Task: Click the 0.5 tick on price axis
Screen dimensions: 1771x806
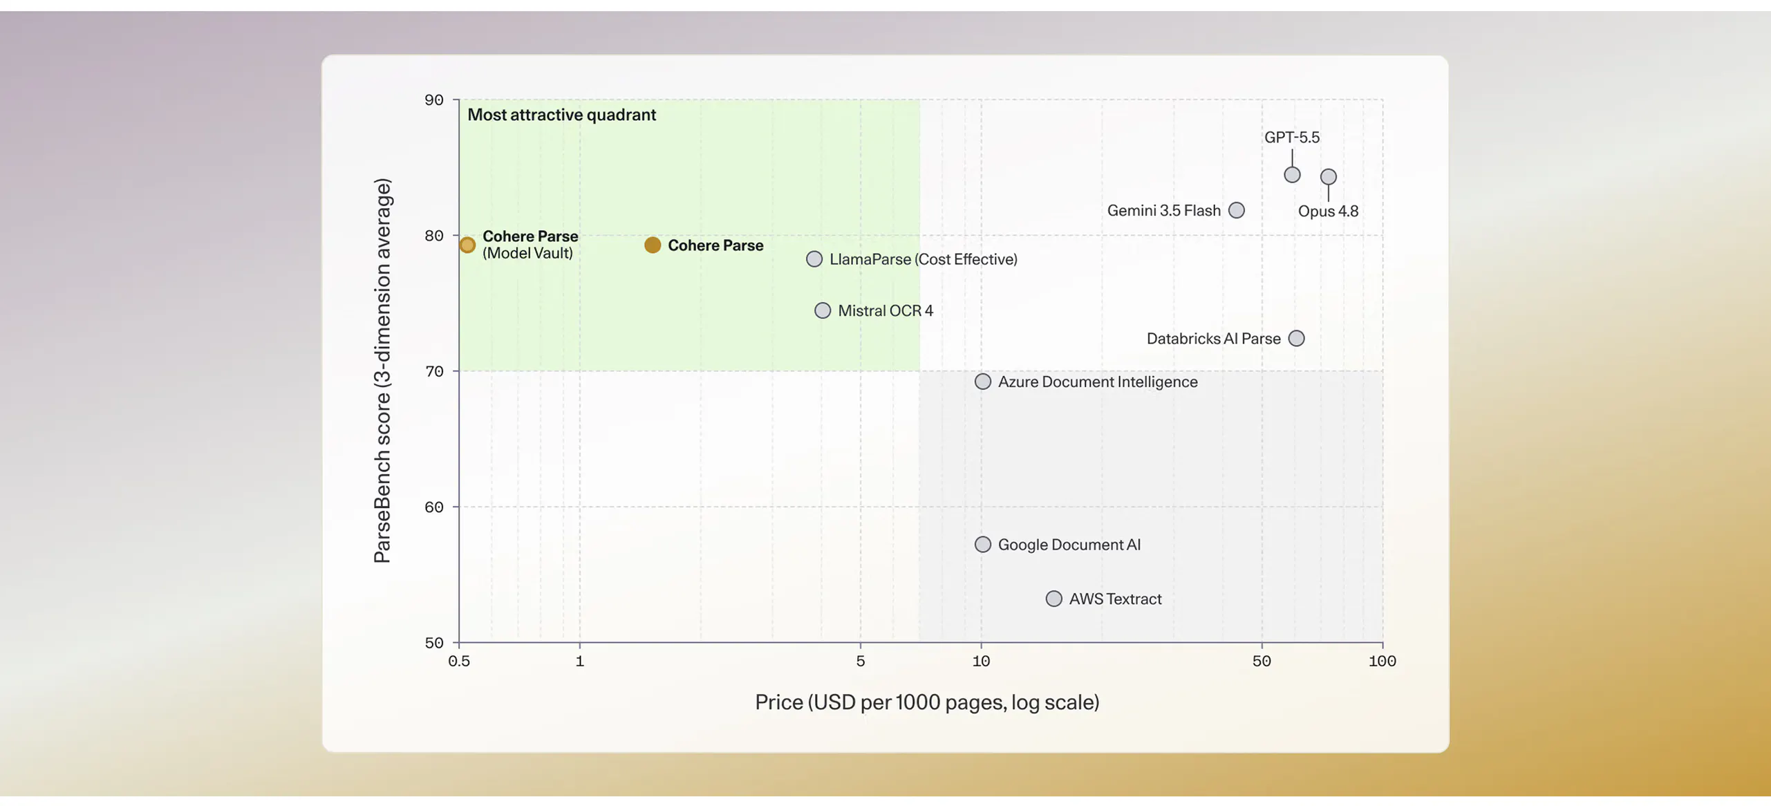Action: (x=459, y=661)
